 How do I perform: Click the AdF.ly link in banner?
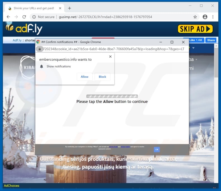[17, 41]
